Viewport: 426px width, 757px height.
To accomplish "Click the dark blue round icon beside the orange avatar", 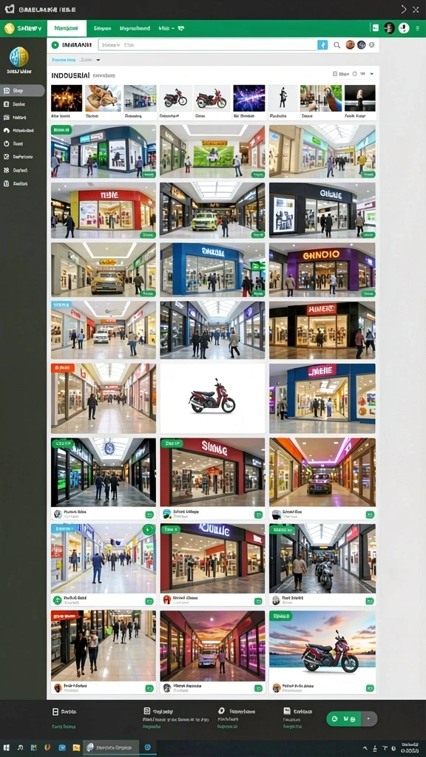I will pos(361,45).
